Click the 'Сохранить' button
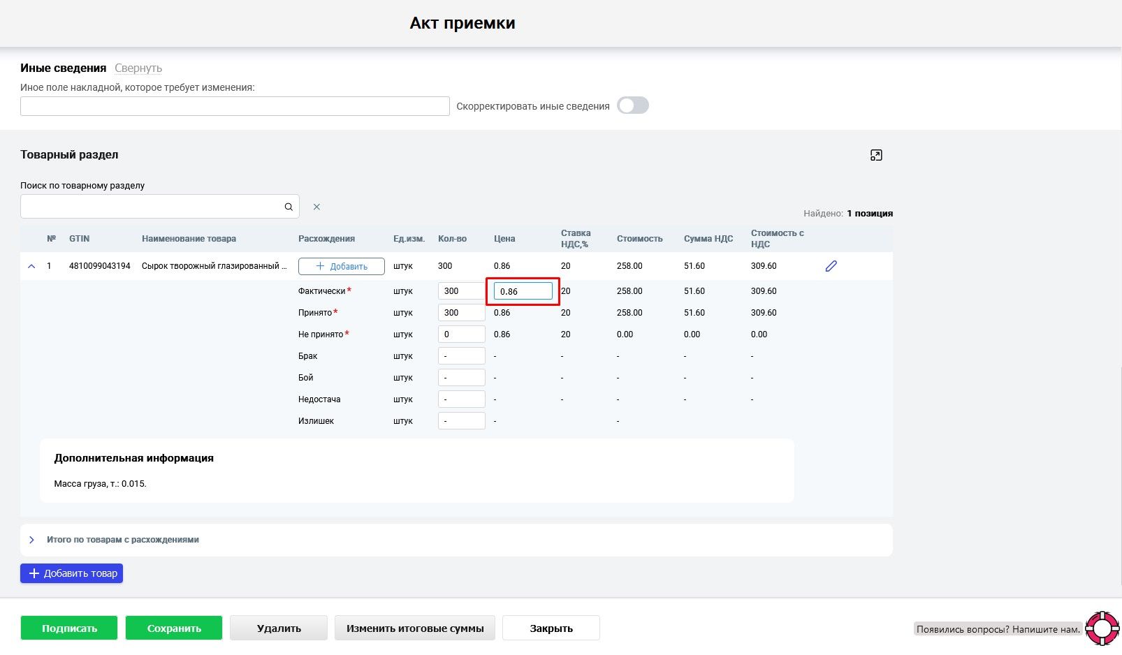 (174, 628)
